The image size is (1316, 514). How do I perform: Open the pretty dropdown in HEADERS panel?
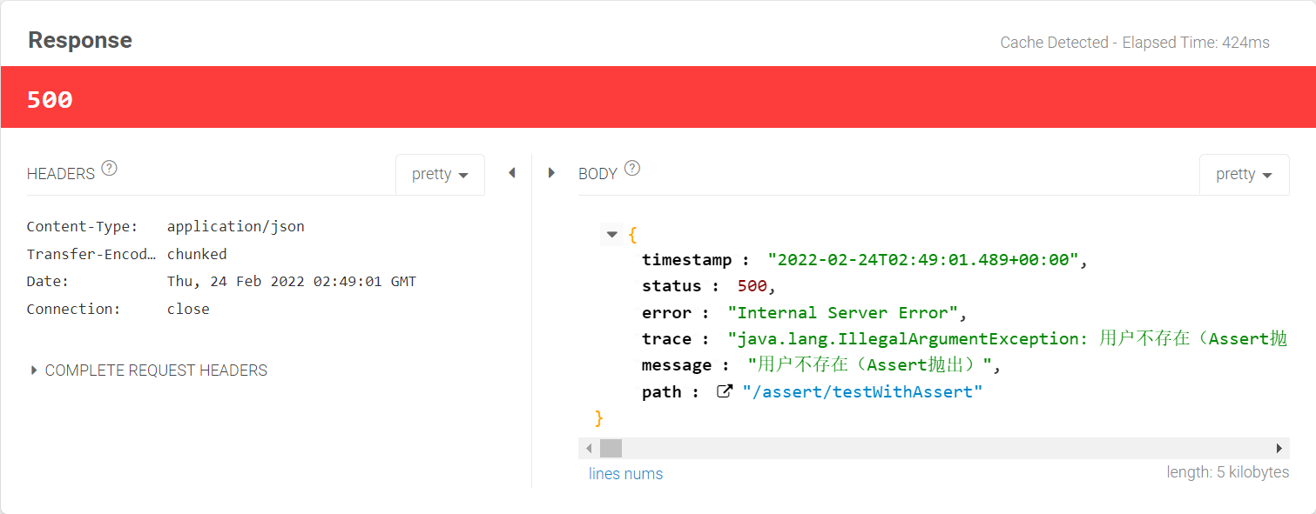tap(440, 174)
